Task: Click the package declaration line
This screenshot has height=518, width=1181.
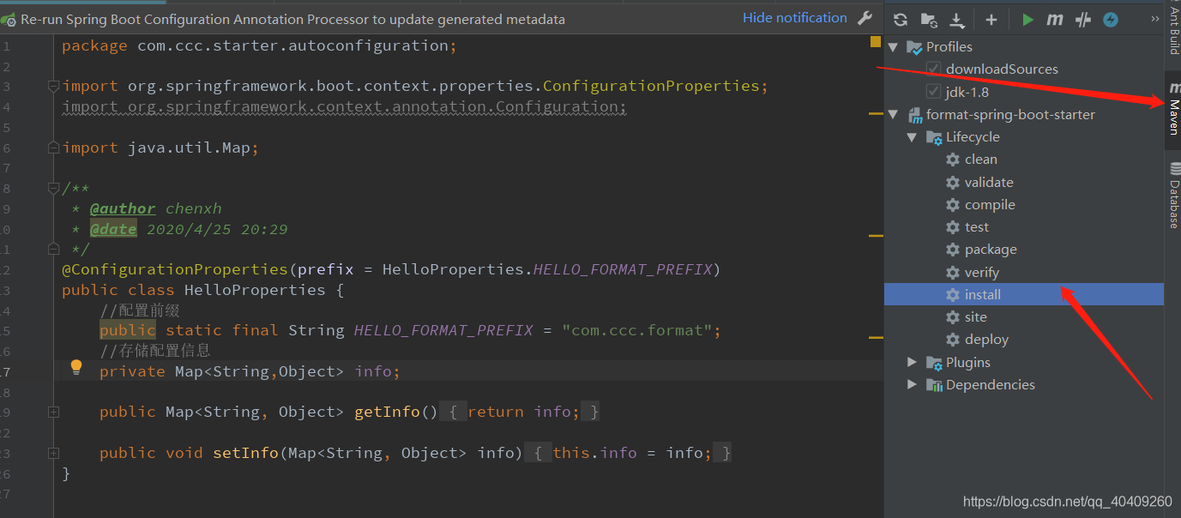Action: coord(259,45)
